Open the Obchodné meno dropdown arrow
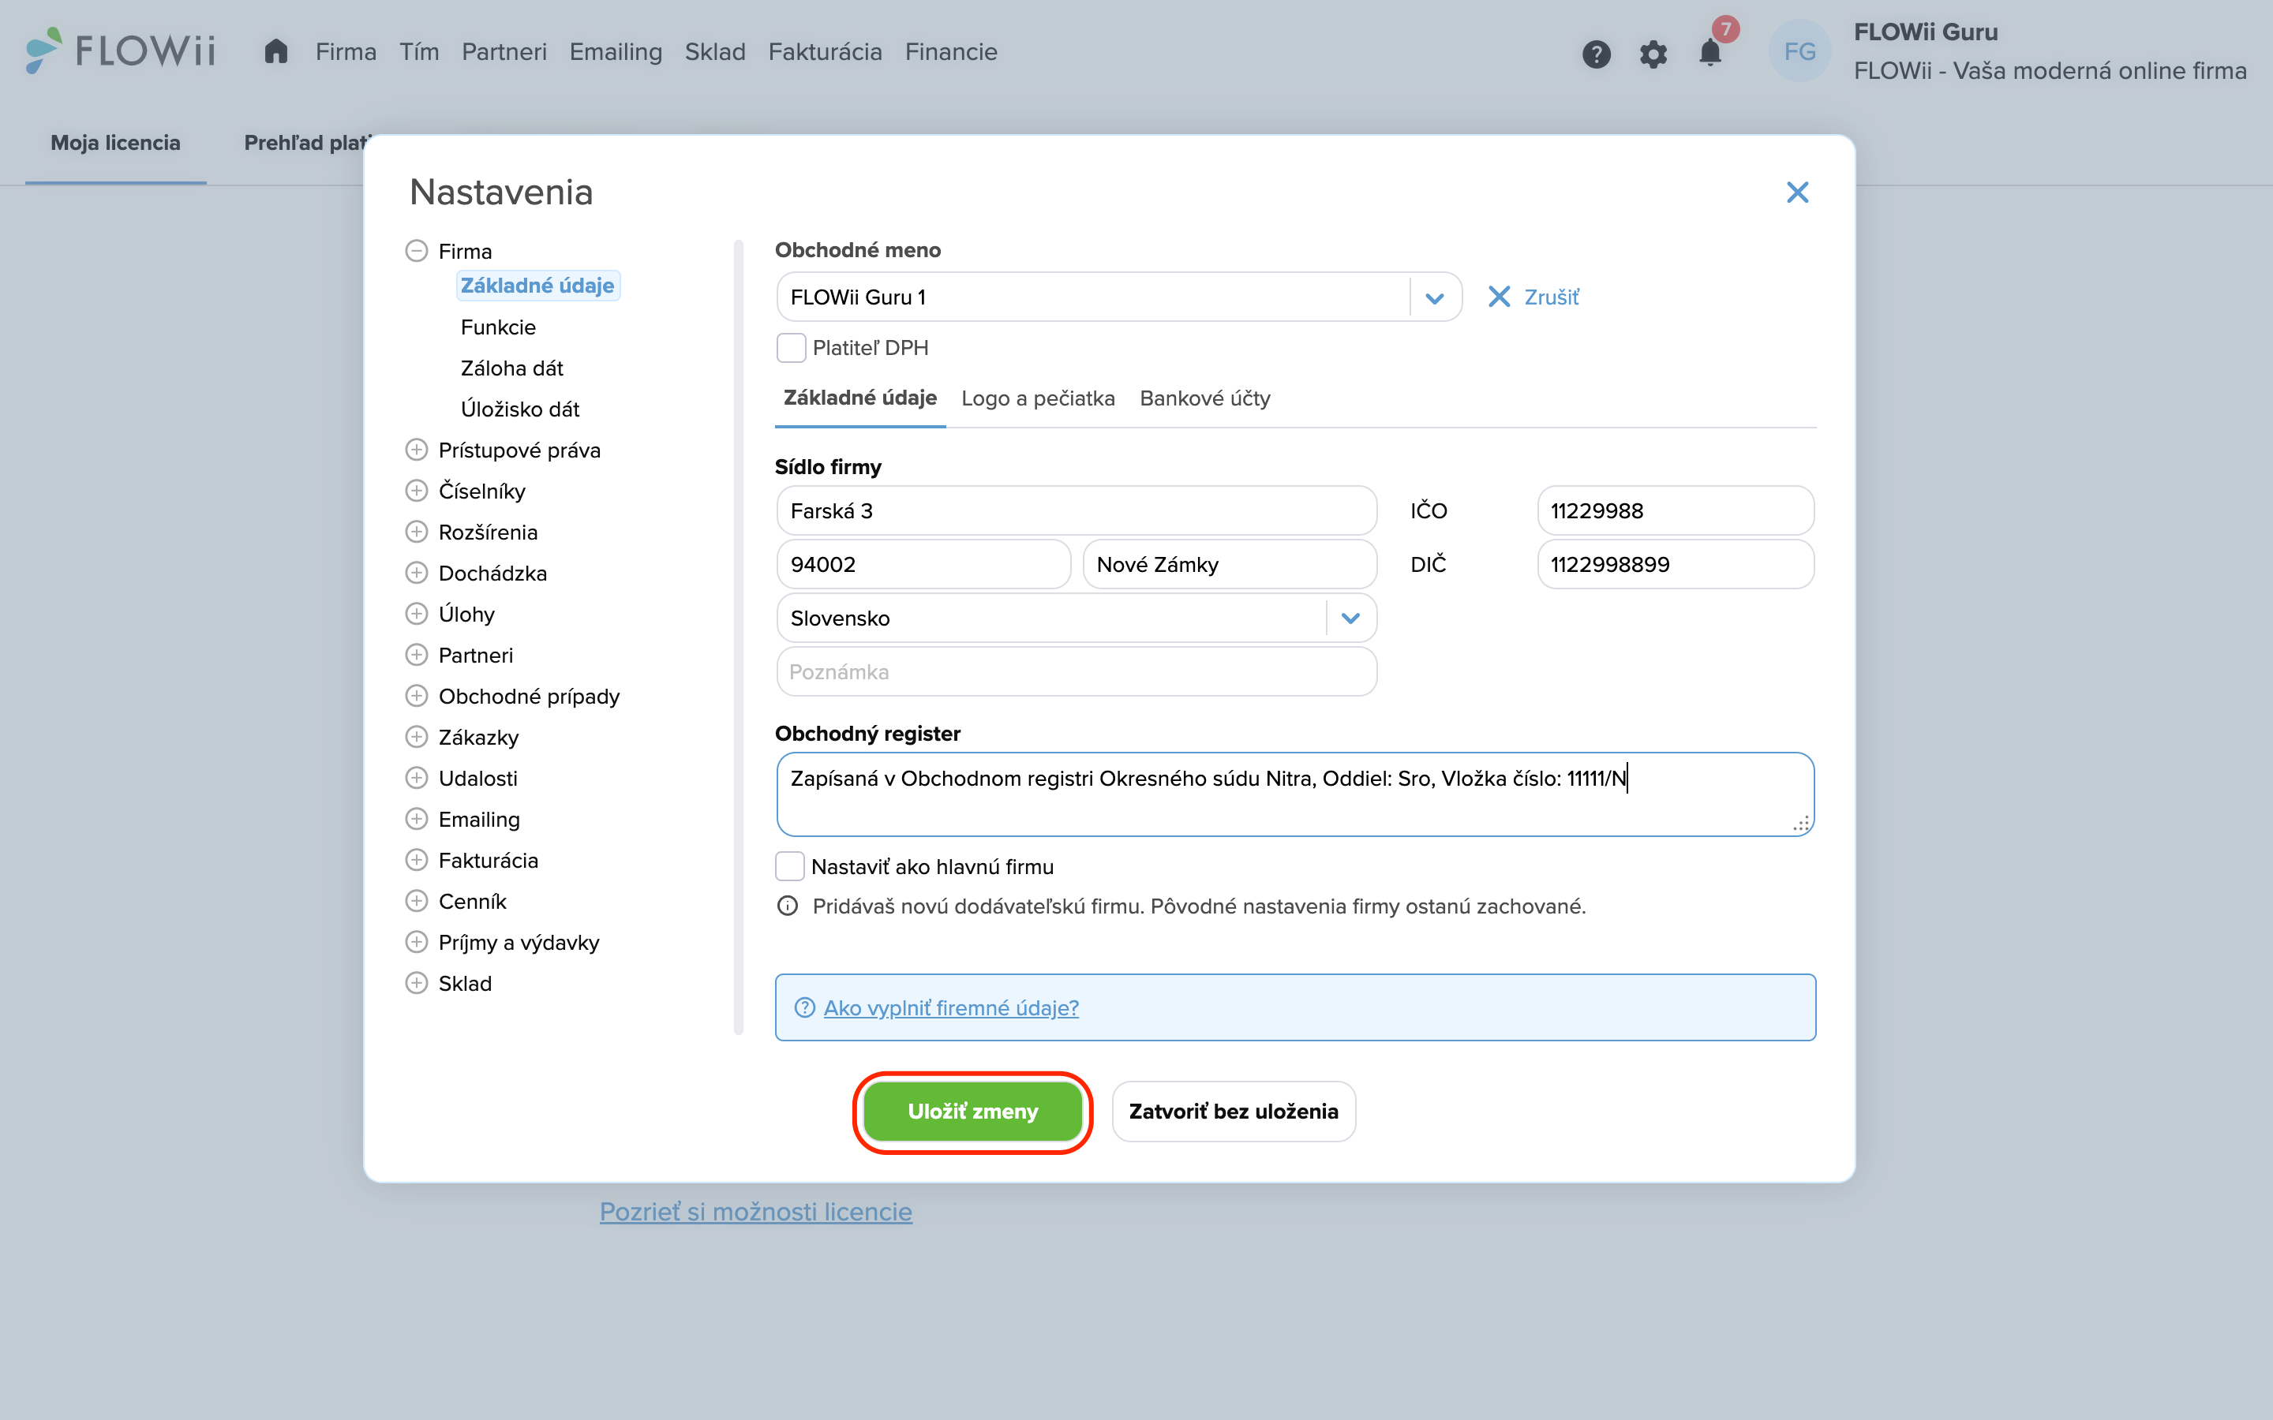This screenshot has height=1420, width=2273. point(1434,297)
